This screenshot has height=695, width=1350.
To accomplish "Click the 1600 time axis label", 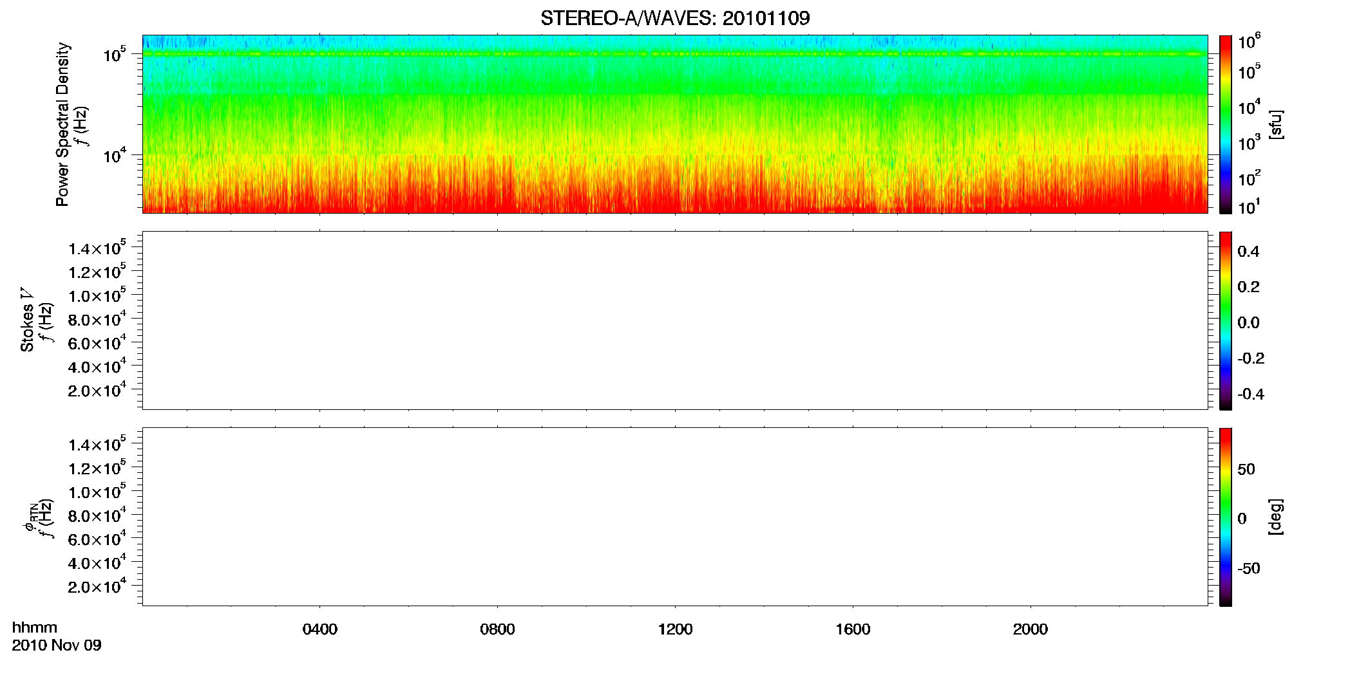I will 853,629.
